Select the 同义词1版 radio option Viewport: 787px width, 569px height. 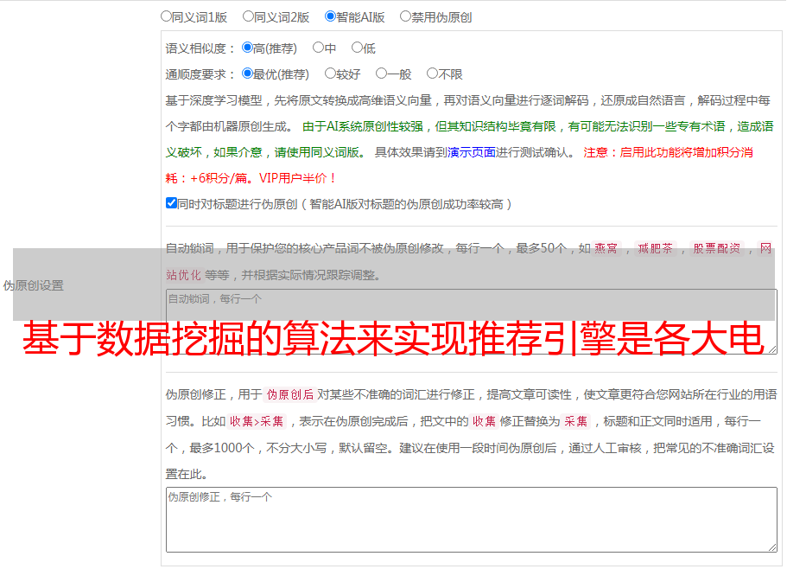click(x=166, y=16)
